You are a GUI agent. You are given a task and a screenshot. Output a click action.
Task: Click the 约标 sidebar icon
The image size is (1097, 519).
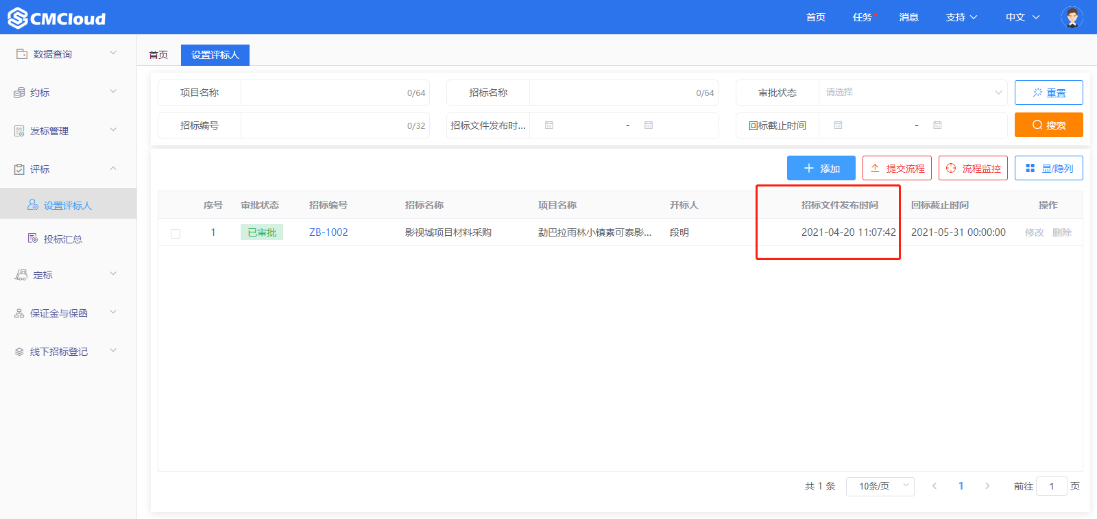click(x=19, y=93)
